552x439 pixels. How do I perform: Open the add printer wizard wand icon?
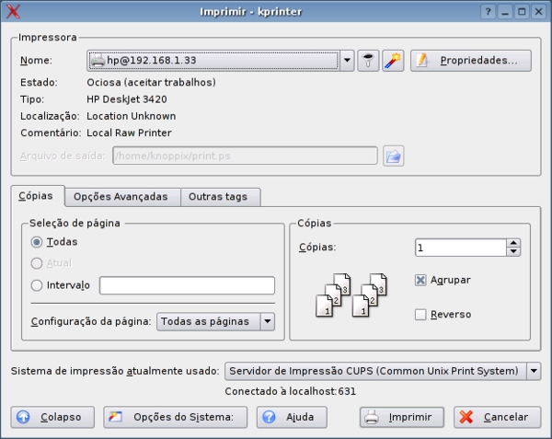(x=393, y=61)
